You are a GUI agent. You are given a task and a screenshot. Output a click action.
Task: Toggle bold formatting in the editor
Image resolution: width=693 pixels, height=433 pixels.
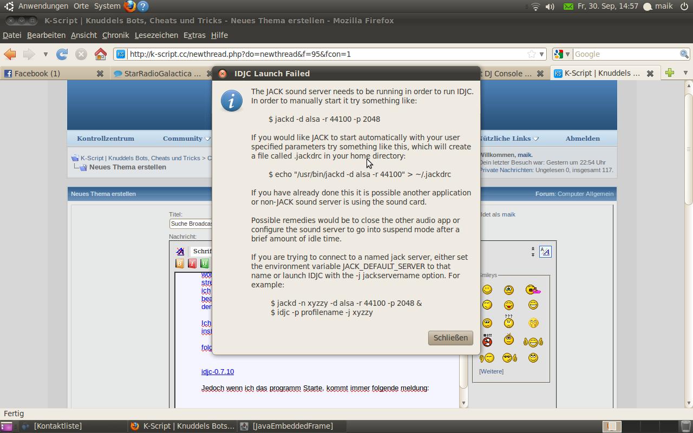(x=180, y=264)
